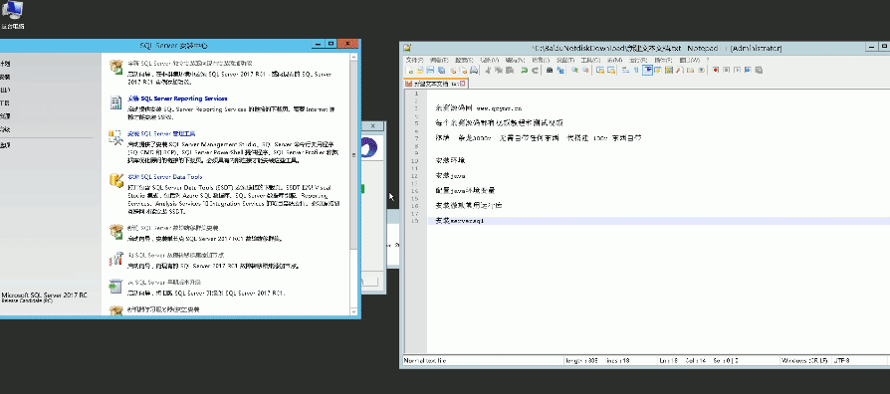Toggle show all characters pilcrow icon
890x394 pixels.
pyautogui.click(x=636, y=71)
